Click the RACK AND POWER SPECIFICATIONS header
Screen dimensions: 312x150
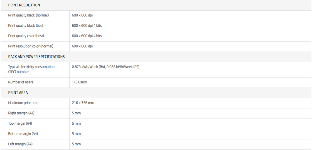(x=36, y=57)
